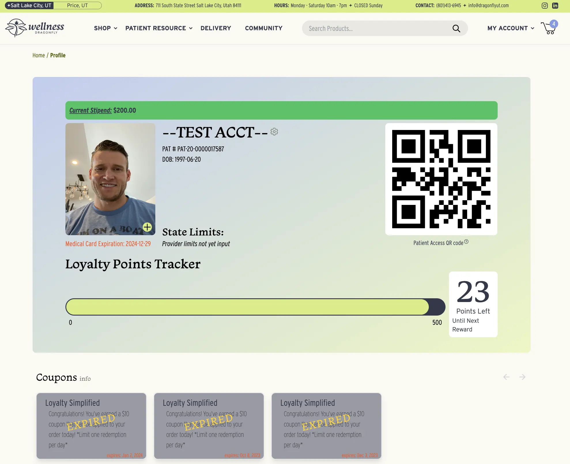The width and height of the screenshot is (570, 464).
Task: Open the Instagram icon link
Action: point(545,5)
